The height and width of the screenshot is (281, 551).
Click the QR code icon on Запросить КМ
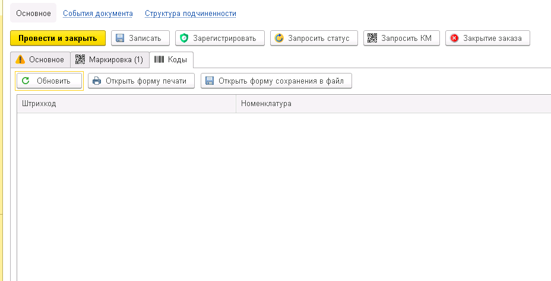tap(372, 39)
